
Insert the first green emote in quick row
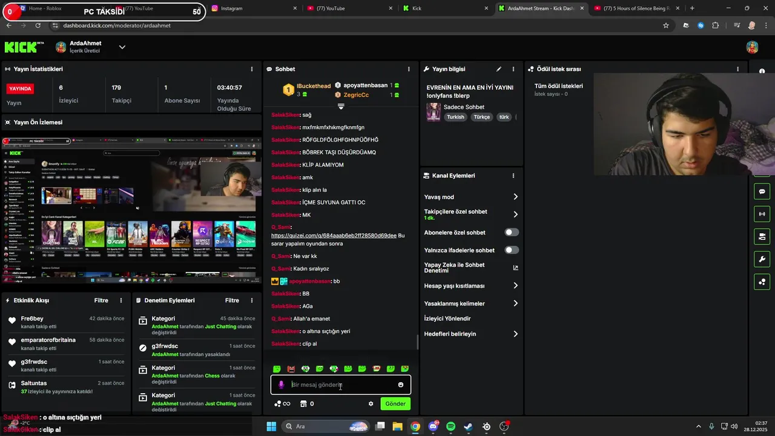click(277, 369)
